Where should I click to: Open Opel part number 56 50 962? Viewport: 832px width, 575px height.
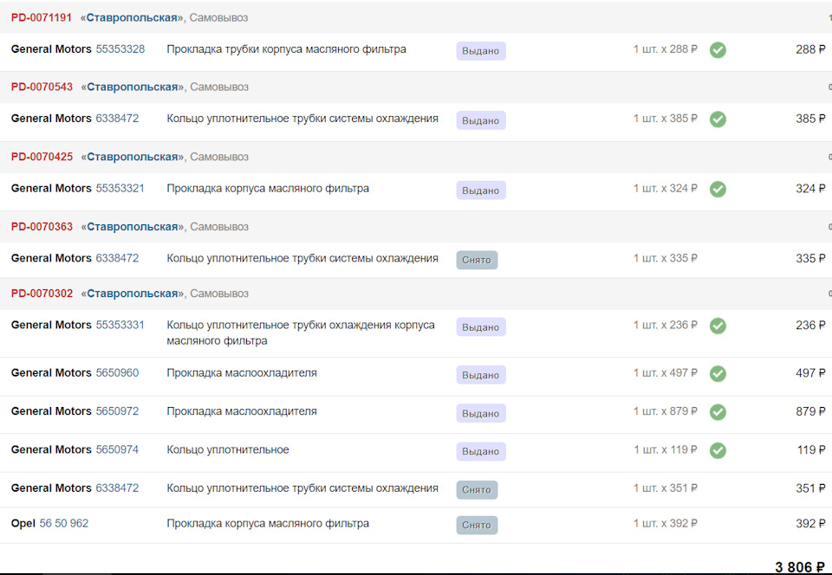point(63,523)
